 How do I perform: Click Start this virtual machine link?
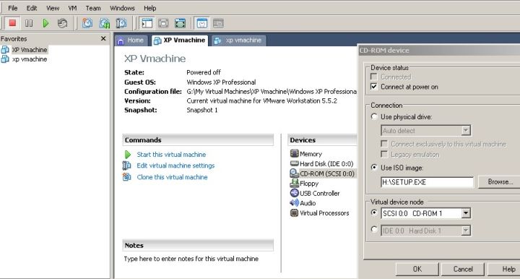(x=171, y=154)
